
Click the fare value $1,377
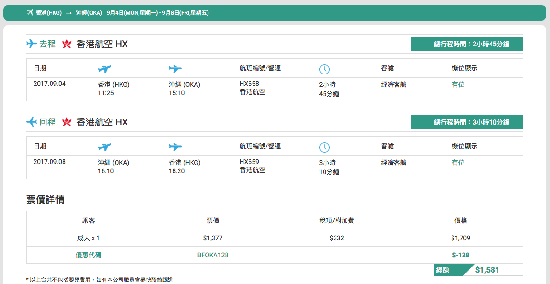(x=213, y=238)
